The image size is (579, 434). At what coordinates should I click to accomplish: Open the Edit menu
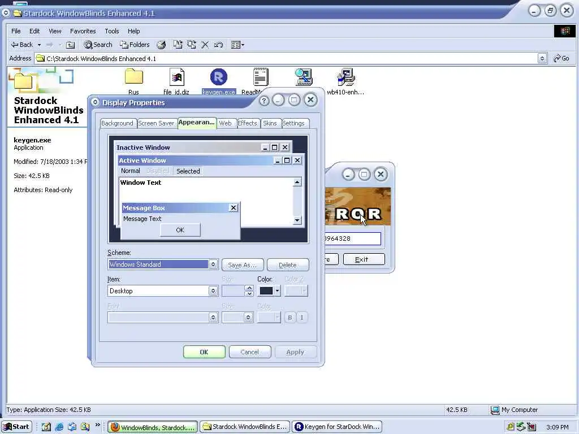point(34,31)
